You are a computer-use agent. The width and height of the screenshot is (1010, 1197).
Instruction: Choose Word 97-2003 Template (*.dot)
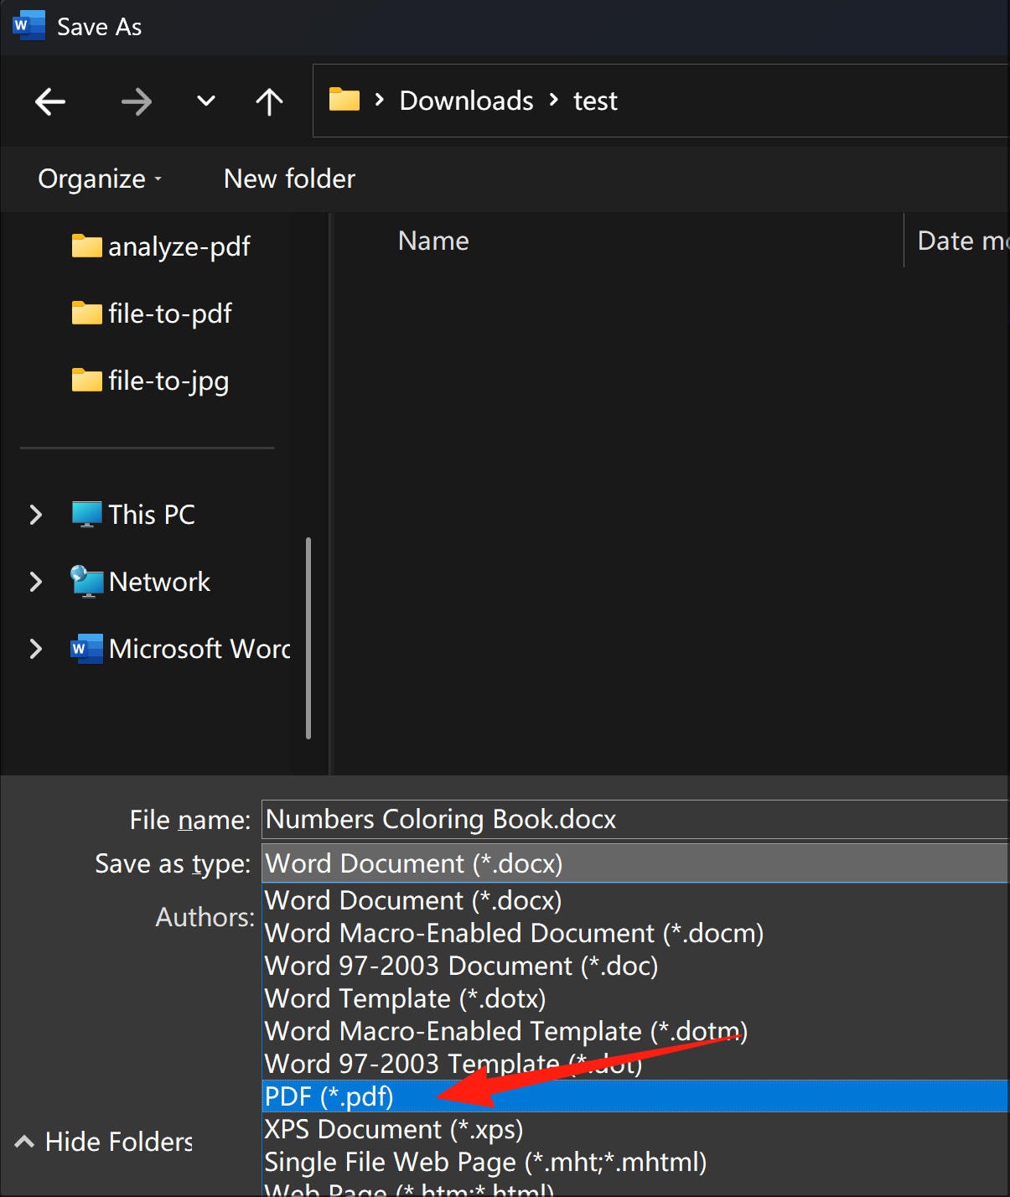(x=635, y=1064)
